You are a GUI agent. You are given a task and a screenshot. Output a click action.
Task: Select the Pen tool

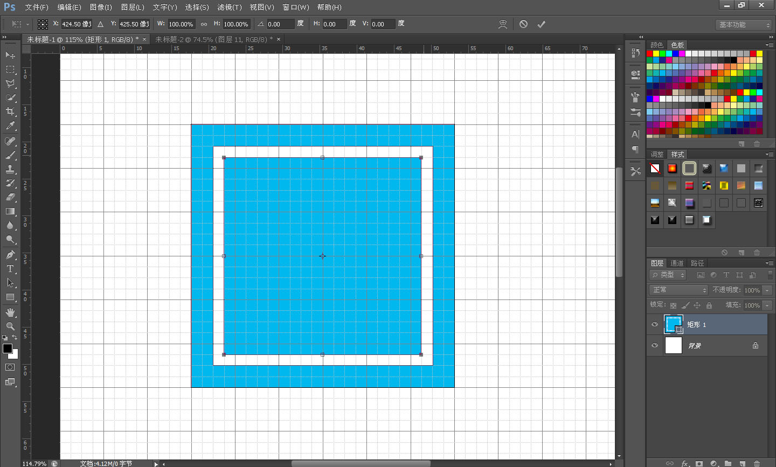click(10, 255)
